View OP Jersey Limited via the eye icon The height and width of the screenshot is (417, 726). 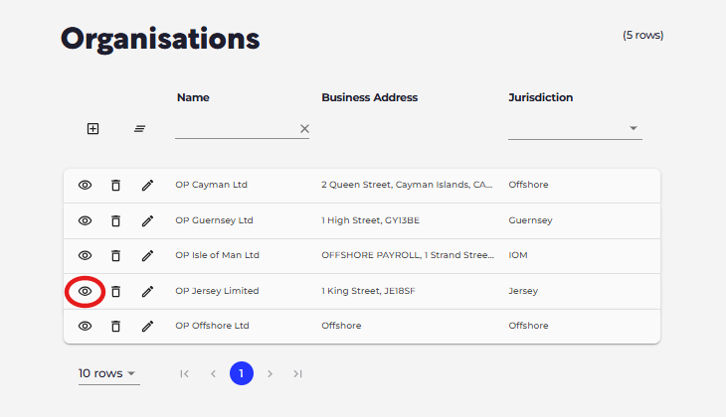coord(85,291)
